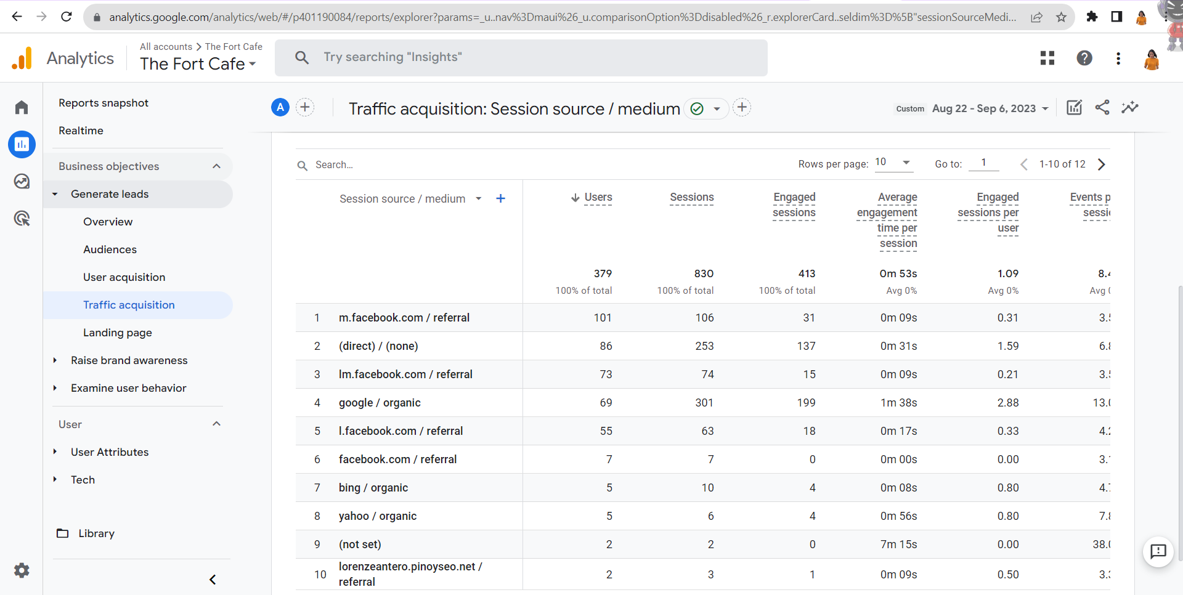Expand Examine user behavior group
This screenshot has width=1183, height=595.
[55, 388]
